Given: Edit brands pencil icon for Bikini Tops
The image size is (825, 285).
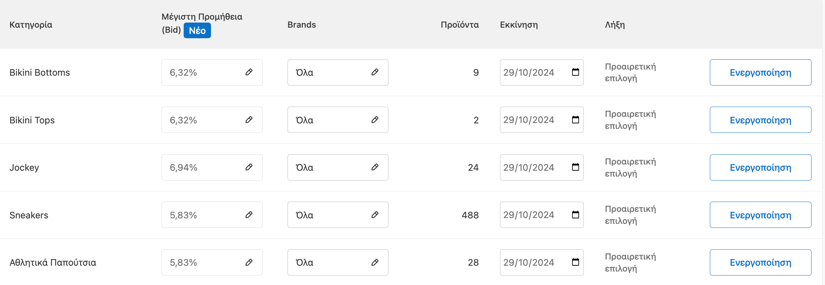Looking at the screenshot, I should pyautogui.click(x=375, y=120).
